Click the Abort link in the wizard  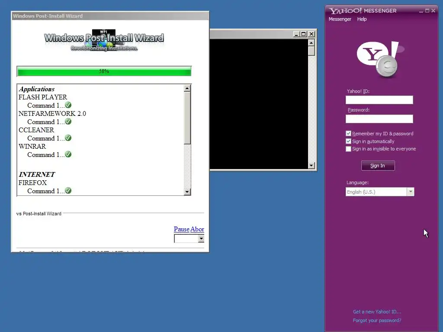[x=197, y=229]
